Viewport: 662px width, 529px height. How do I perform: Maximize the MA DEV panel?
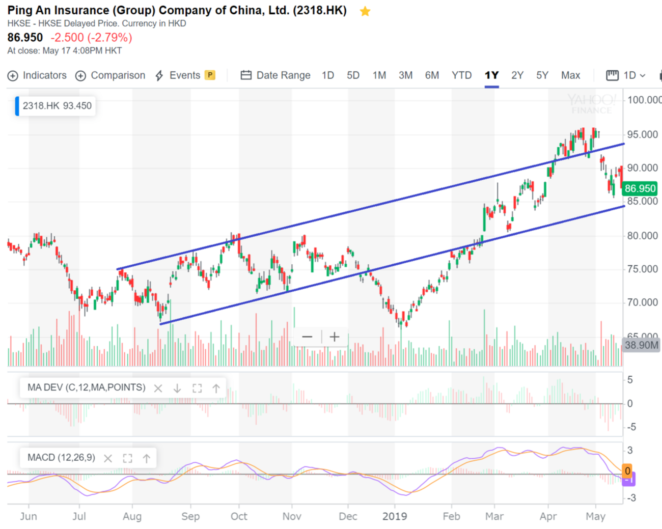tap(197, 388)
